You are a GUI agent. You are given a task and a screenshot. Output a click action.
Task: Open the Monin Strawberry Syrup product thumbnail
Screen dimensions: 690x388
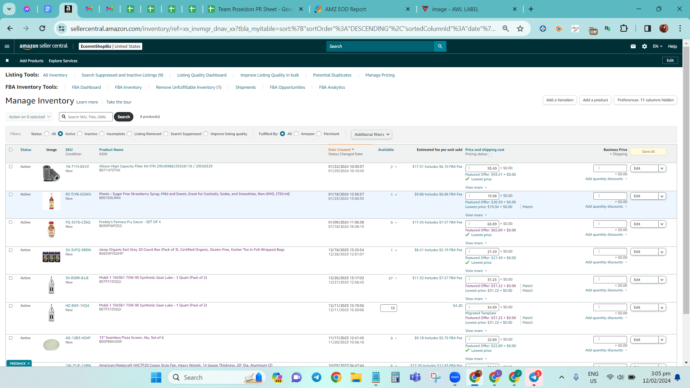51,201
